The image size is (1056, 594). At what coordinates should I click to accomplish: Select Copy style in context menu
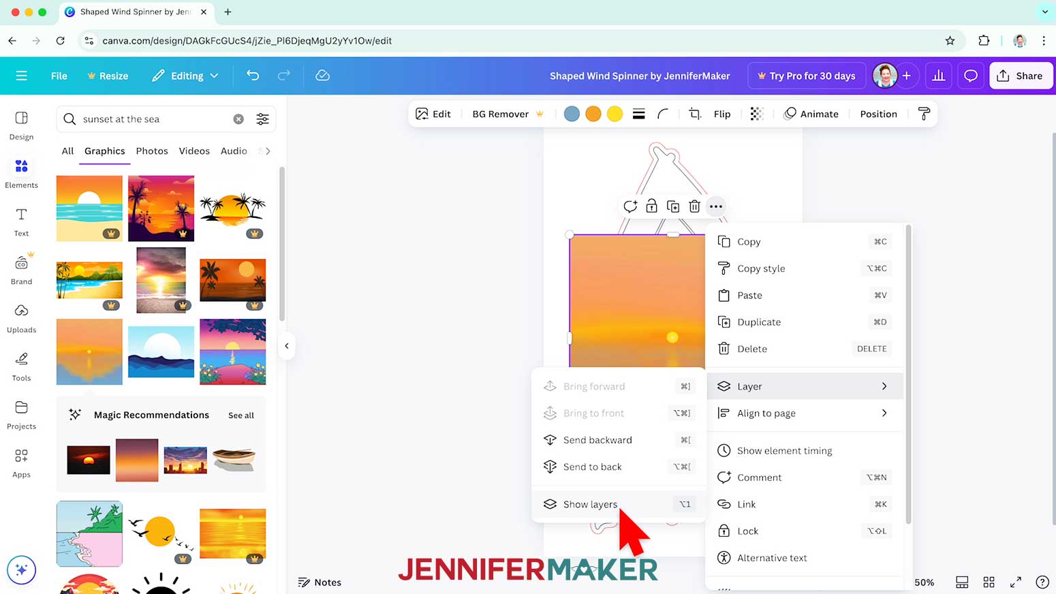(x=805, y=268)
